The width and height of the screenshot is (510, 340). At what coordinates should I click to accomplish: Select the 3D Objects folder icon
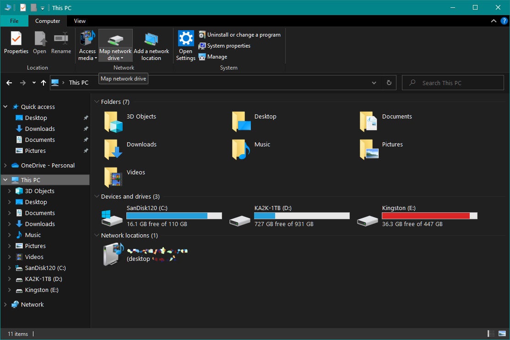click(113, 122)
